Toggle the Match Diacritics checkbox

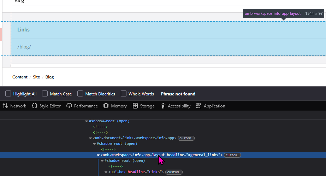tap(80, 94)
